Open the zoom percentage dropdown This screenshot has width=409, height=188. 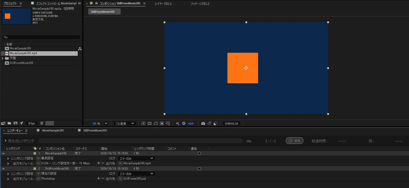106,124
